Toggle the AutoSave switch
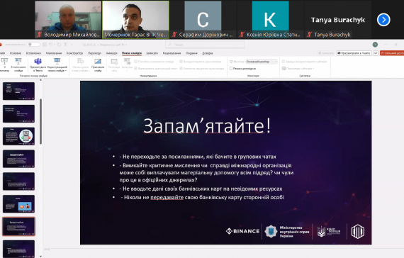Viewport: 404px width, 258px height. click(33, 45)
